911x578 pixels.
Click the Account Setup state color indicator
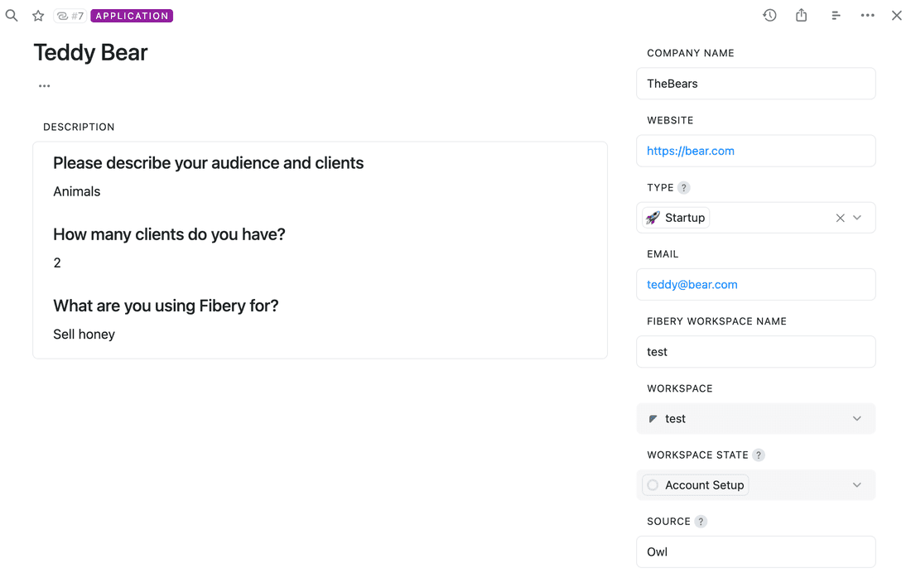tap(653, 484)
